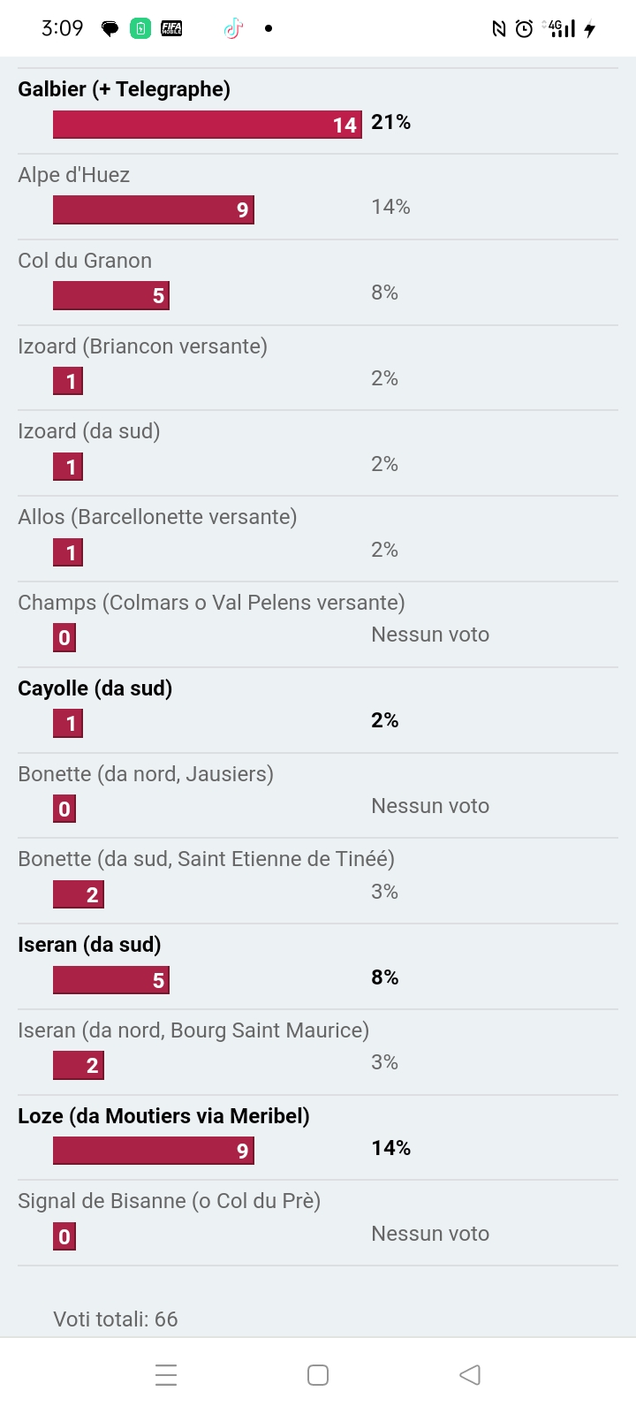Screen dimensions: 636x1414
Task: Tap the FIFA Mobile notification icon
Action: click(171, 29)
